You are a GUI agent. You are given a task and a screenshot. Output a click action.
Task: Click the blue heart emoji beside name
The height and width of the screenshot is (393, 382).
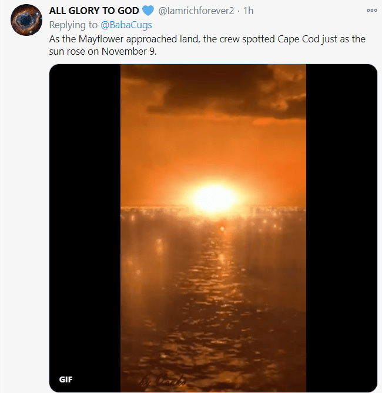click(x=149, y=11)
